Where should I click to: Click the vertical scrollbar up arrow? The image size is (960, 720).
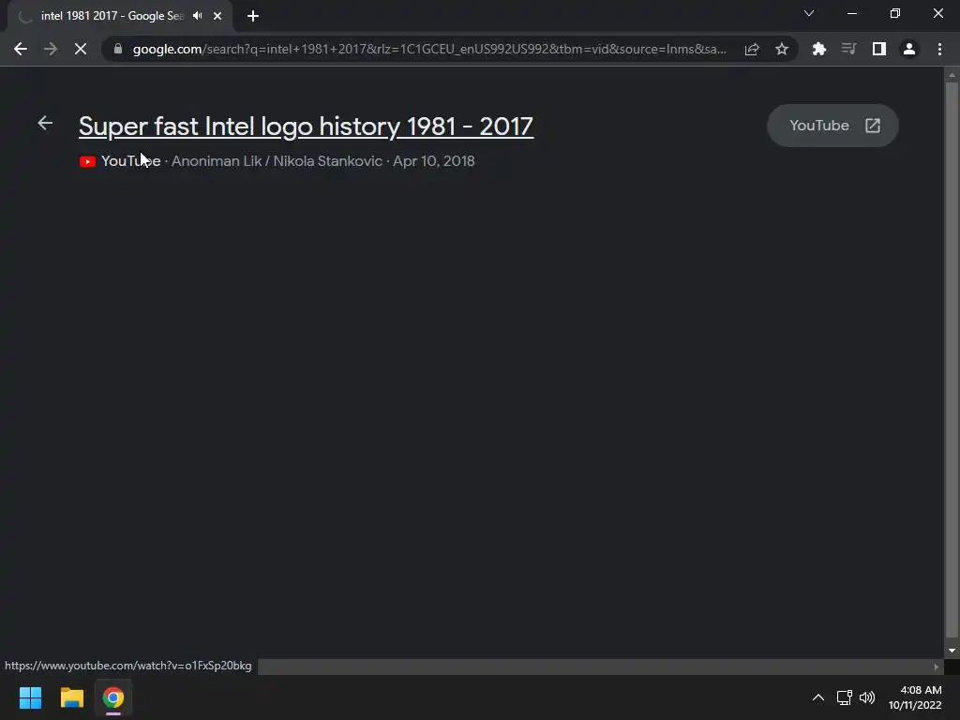[952, 75]
